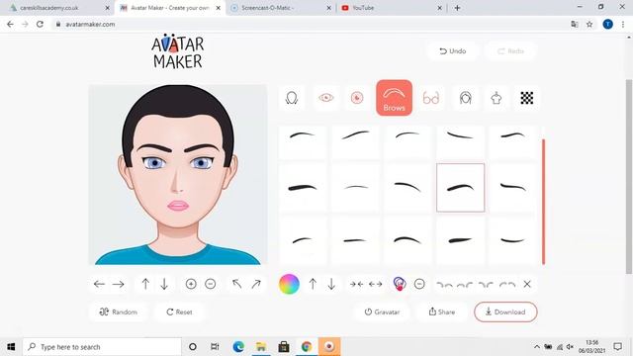The image size is (633, 356).
Task: Zoom out avatar with minus circle
Action: point(211,284)
